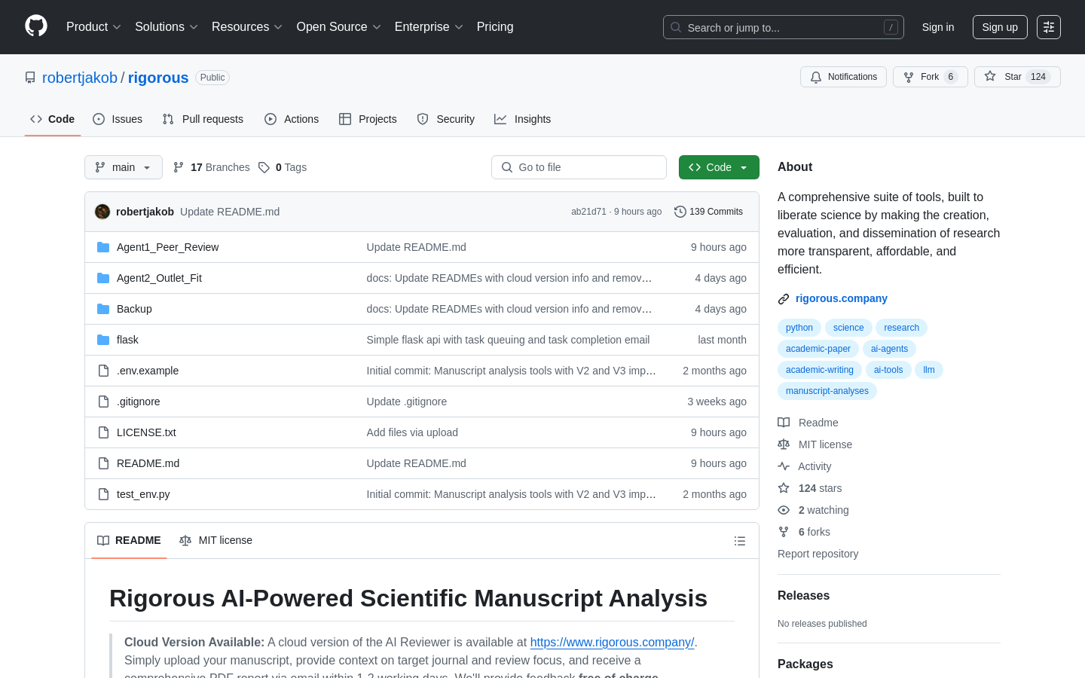This screenshot has width=1085, height=678.
Task: Visit the rigorous.company website link
Action: click(842, 298)
